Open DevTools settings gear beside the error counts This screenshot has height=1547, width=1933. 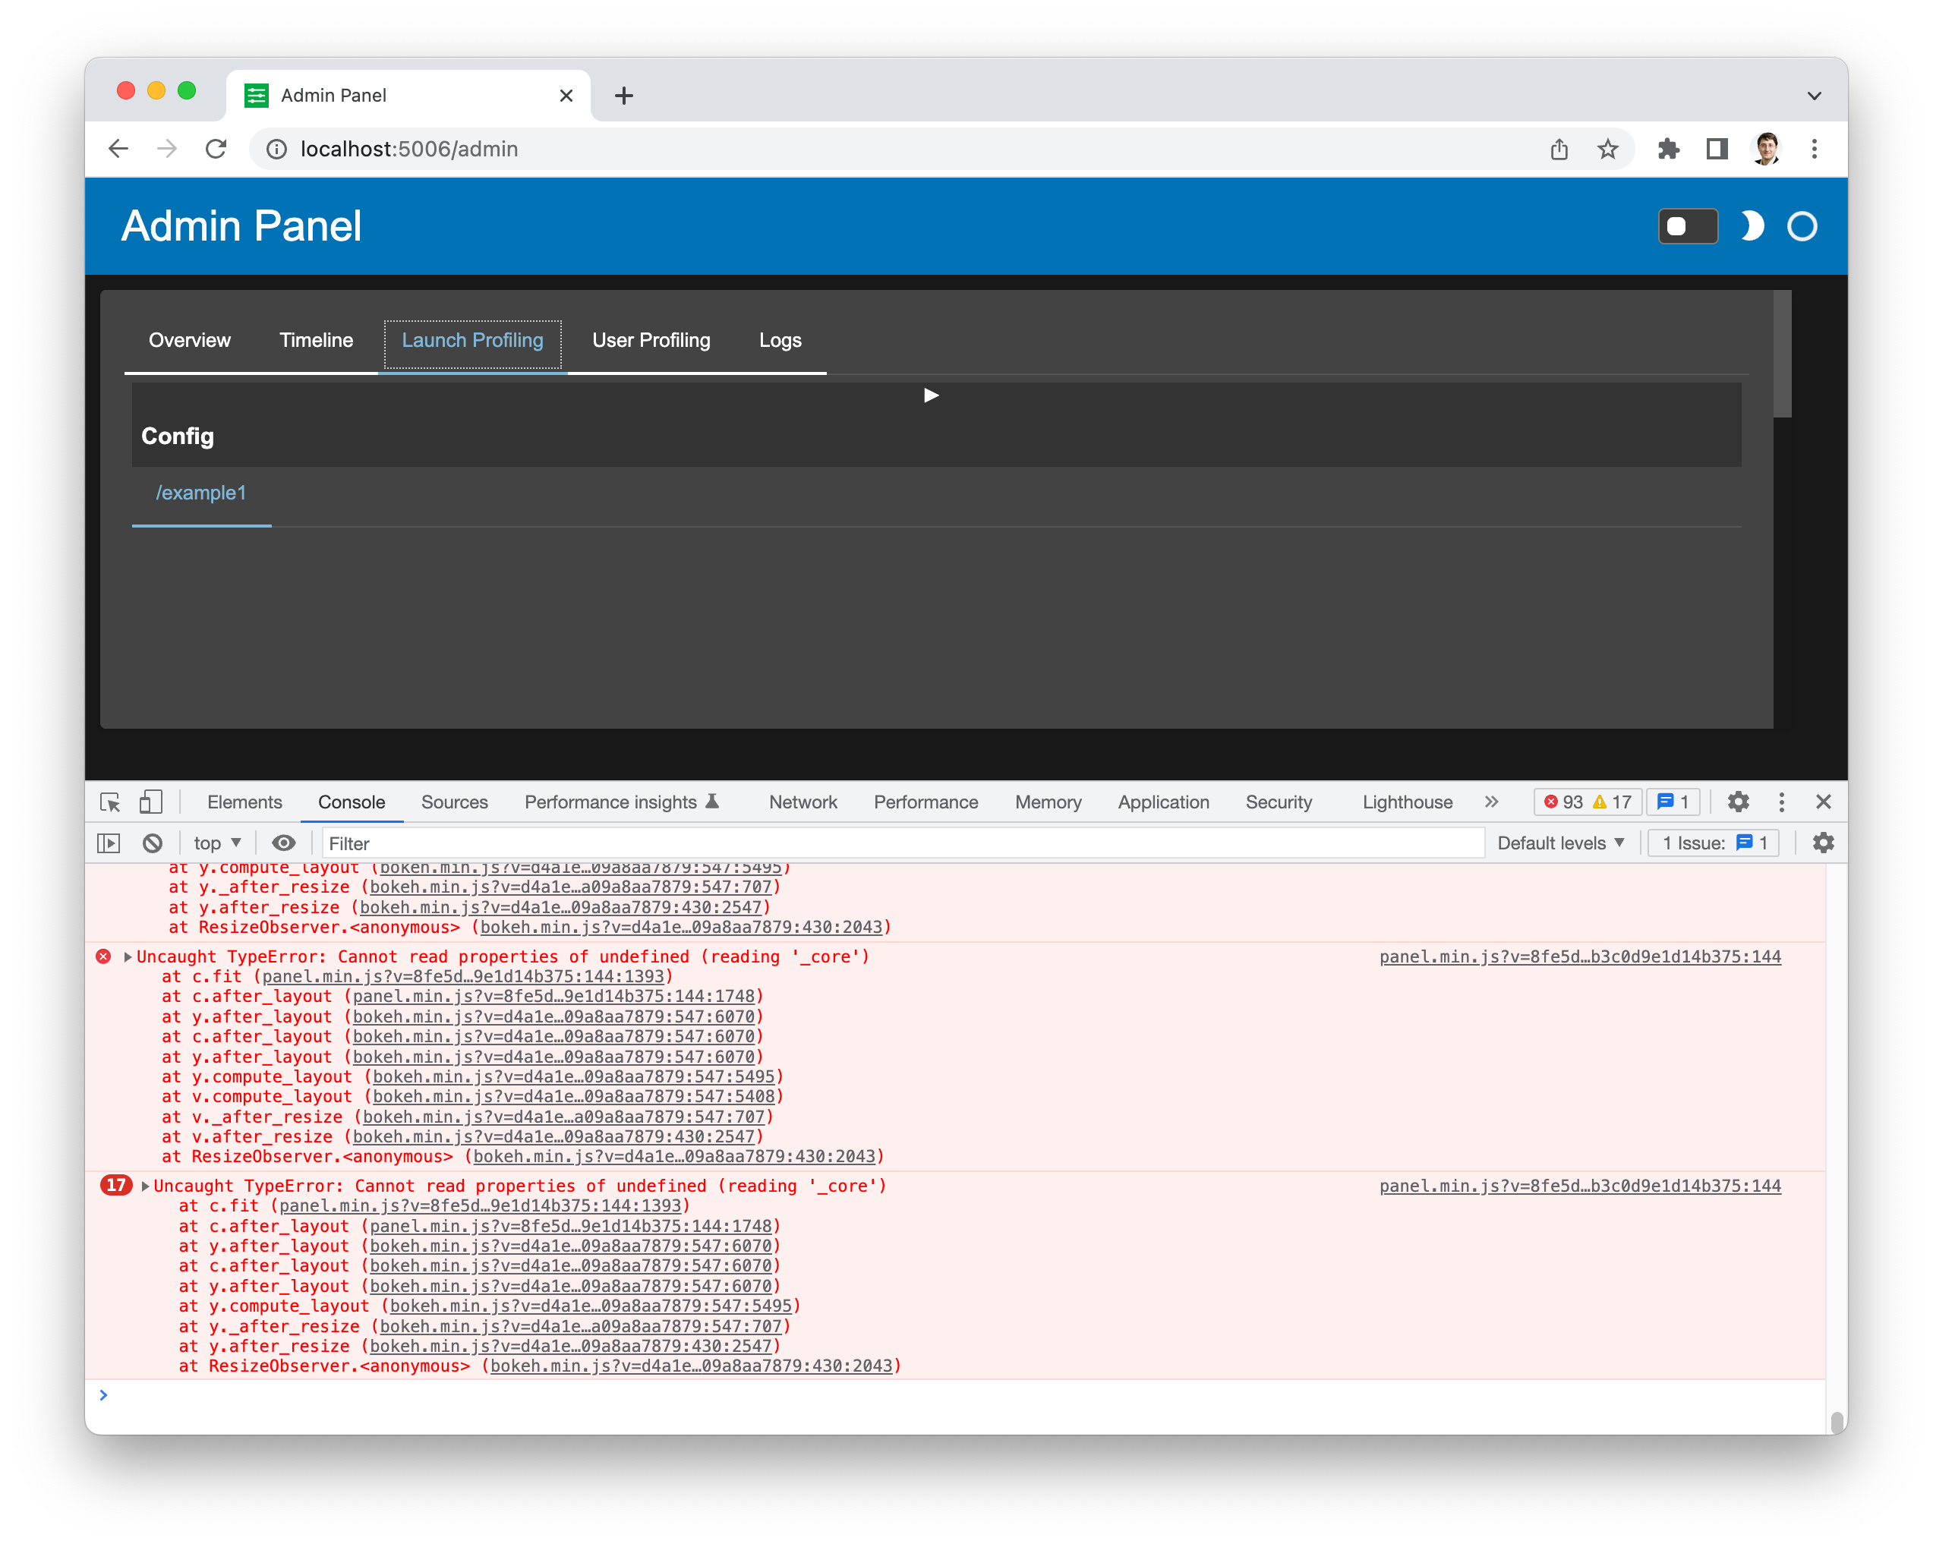pos(1738,802)
